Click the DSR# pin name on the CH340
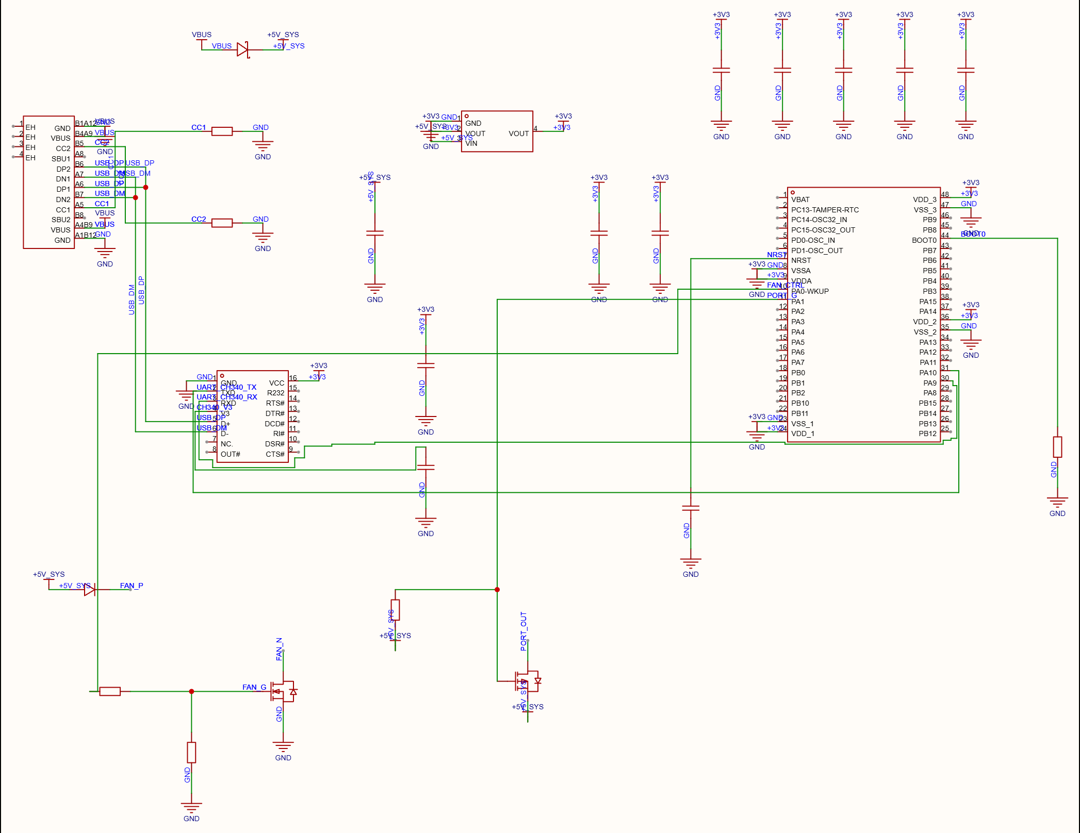This screenshot has width=1080, height=833. coord(275,444)
